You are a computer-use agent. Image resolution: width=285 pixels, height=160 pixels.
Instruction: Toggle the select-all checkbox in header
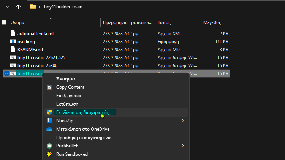(x=4, y=22)
